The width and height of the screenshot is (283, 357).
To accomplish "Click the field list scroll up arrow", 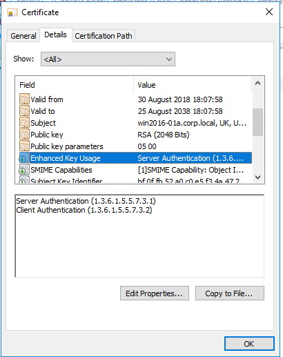I will [258, 84].
